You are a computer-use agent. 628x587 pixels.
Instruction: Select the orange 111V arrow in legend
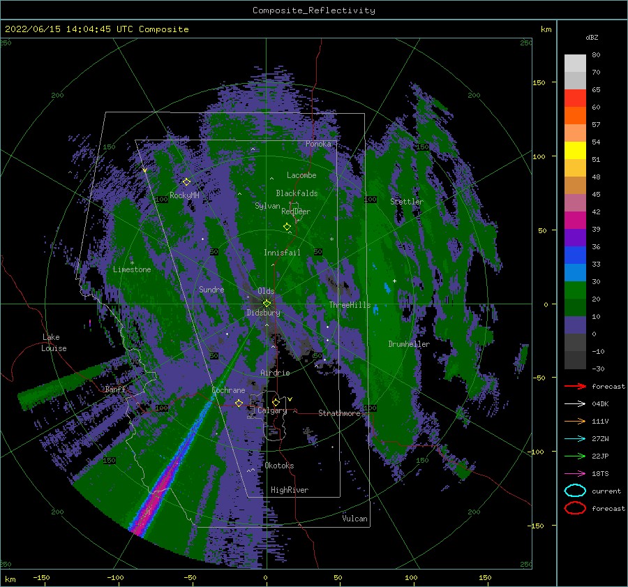pyautogui.click(x=575, y=421)
